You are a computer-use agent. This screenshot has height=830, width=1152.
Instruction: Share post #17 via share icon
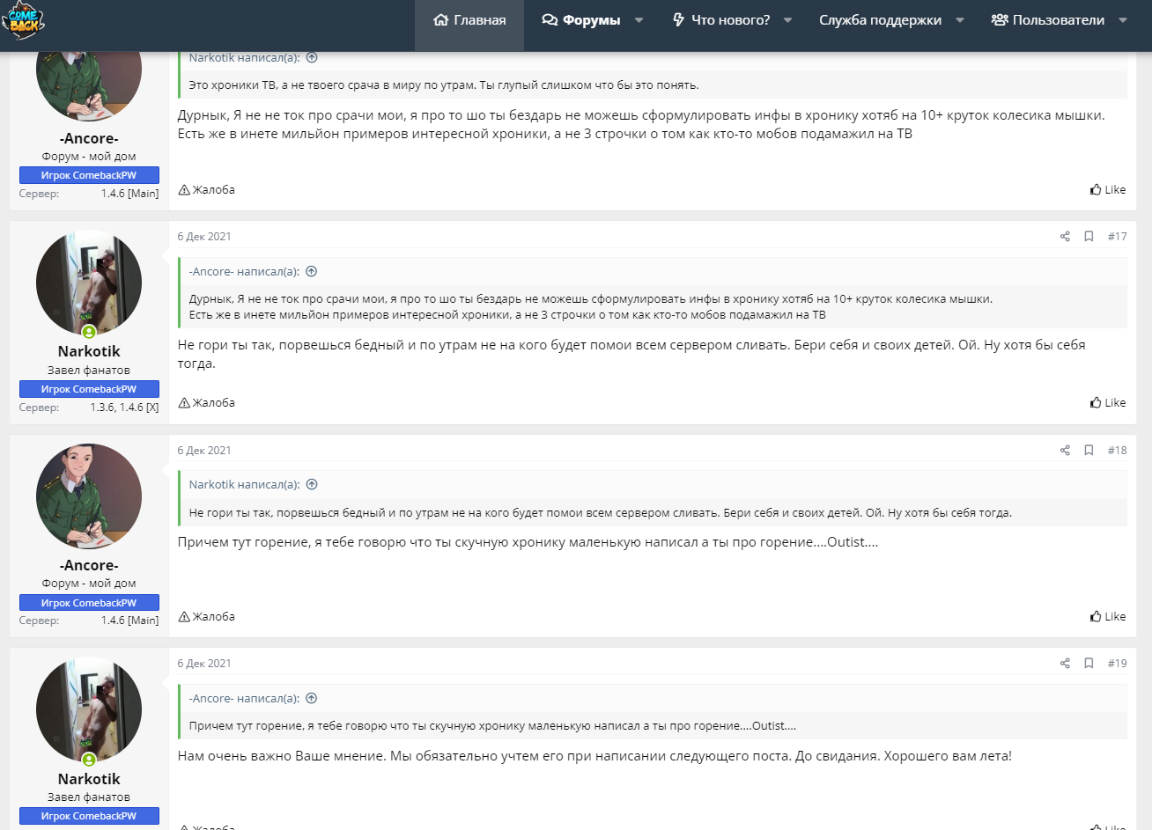1065,237
